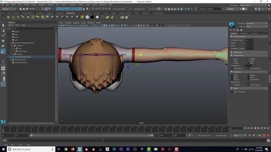The image size is (271, 152).
Task: Click the save scene icon
Action: [27, 9]
